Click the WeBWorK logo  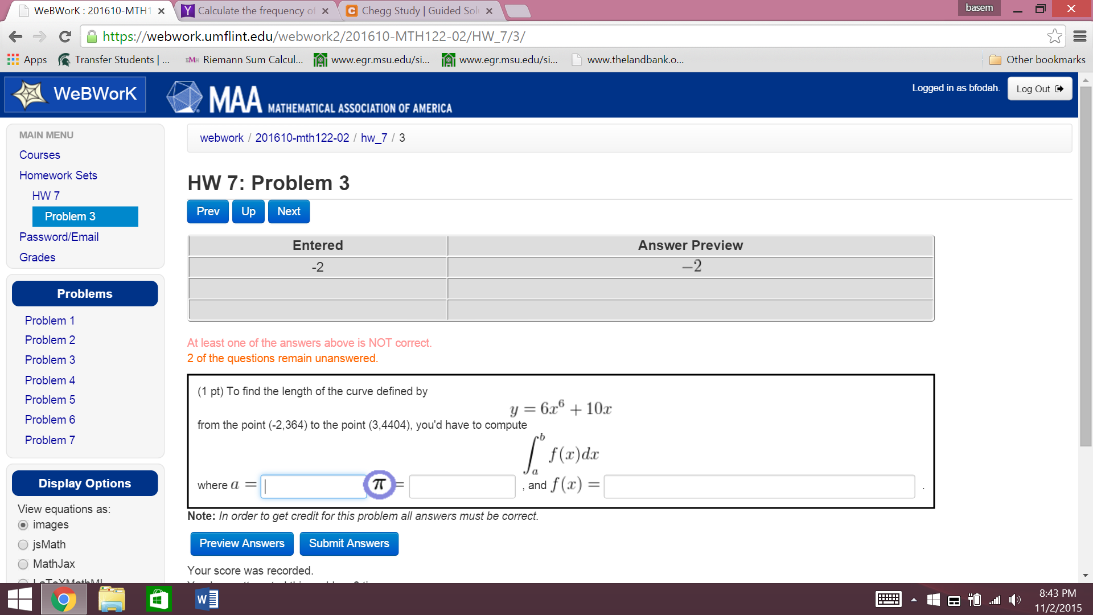75,94
